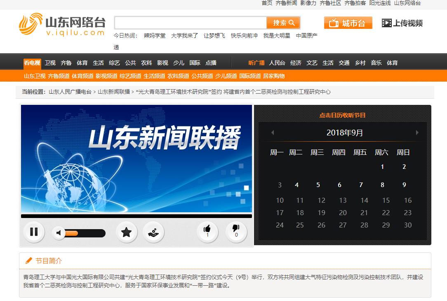Image resolution: width=447 pixels, height=301 pixels.
Task: Open 人民台 radio channel
Action: pyautogui.click(x=277, y=63)
